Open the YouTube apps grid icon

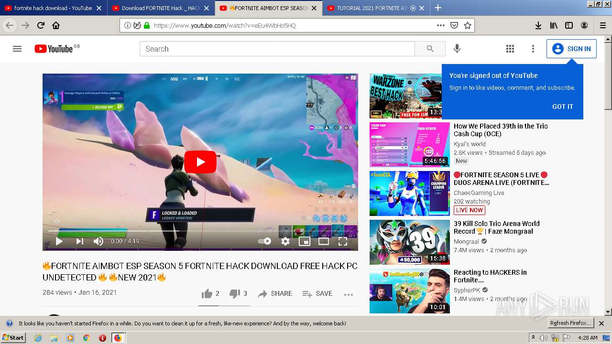click(x=510, y=49)
